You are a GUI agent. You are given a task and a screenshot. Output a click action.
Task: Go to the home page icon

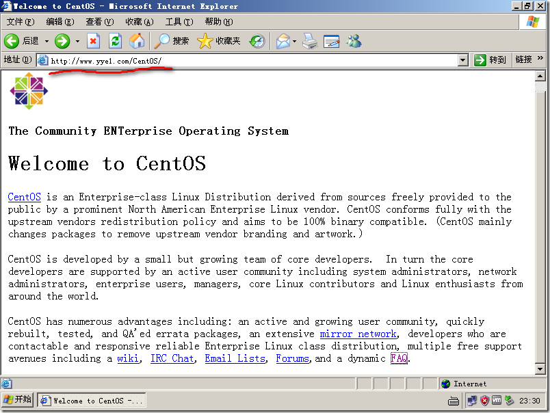pyautogui.click(x=137, y=42)
